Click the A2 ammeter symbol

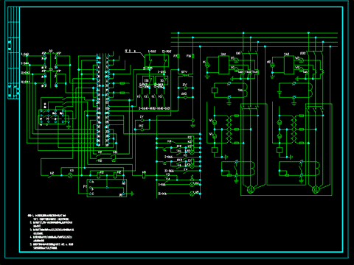(x=272, y=65)
